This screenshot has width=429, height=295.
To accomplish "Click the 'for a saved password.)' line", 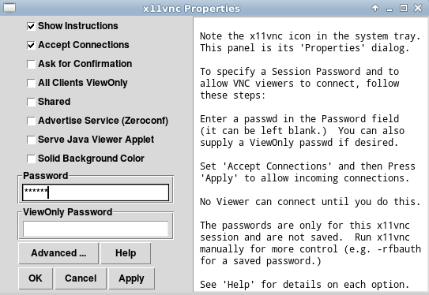I will (x=261, y=261).
